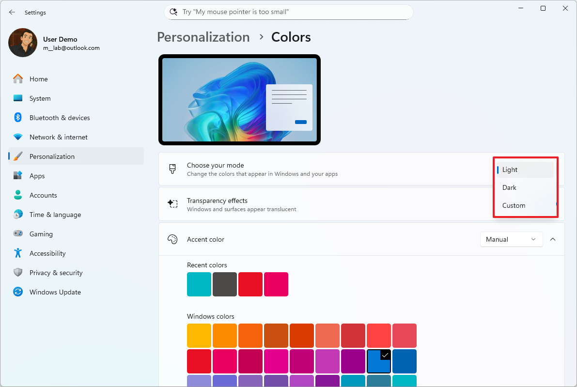
Task: Go back using the arrow button
Action: pos(12,12)
